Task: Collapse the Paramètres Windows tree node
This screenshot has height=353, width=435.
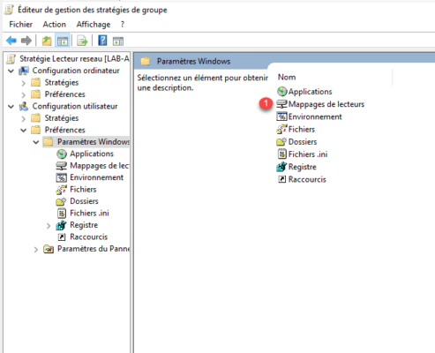Action: click(36, 142)
